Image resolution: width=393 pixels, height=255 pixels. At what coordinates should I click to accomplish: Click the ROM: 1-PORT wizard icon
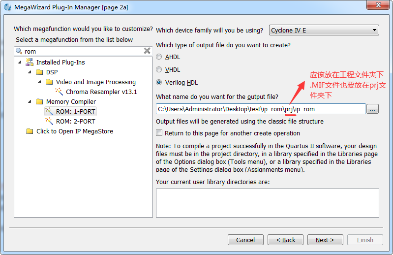49,112
